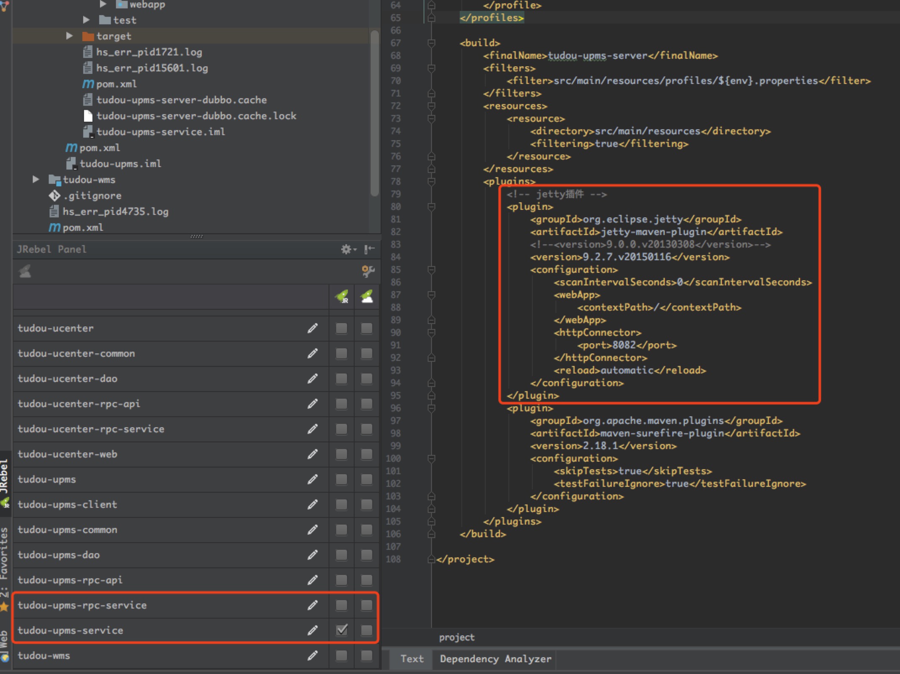Open JRebel Panel settings gear
The height and width of the screenshot is (674, 900).
click(x=348, y=249)
